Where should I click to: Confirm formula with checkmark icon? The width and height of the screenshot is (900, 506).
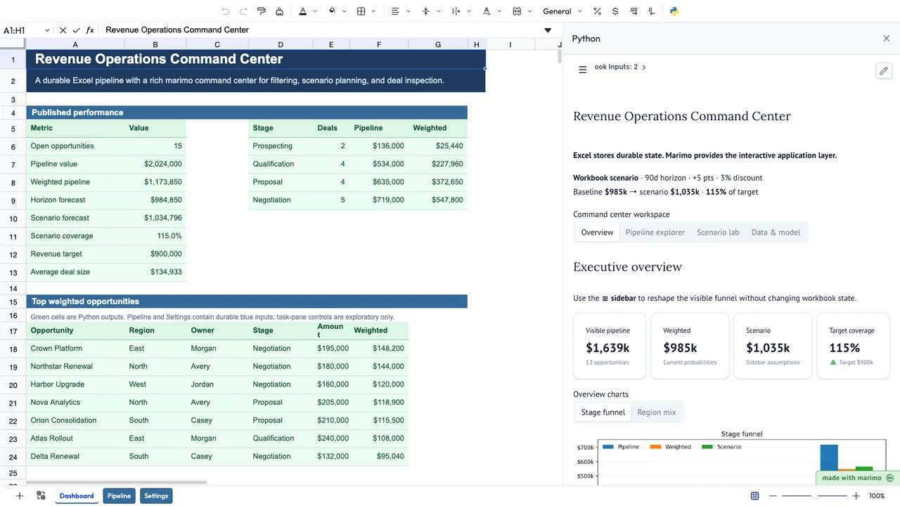[x=77, y=30]
